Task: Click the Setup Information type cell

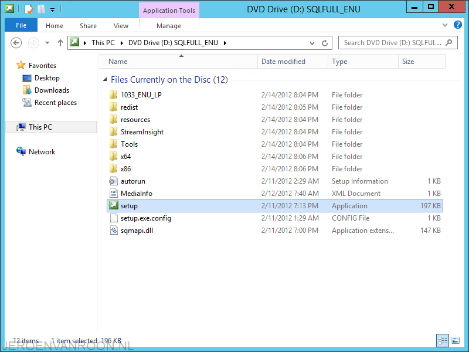Action: pyautogui.click(x=359, y=181)
